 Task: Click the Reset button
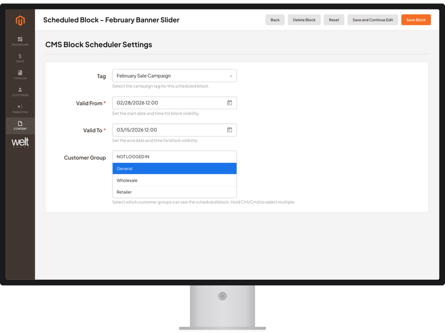point(334,19)
